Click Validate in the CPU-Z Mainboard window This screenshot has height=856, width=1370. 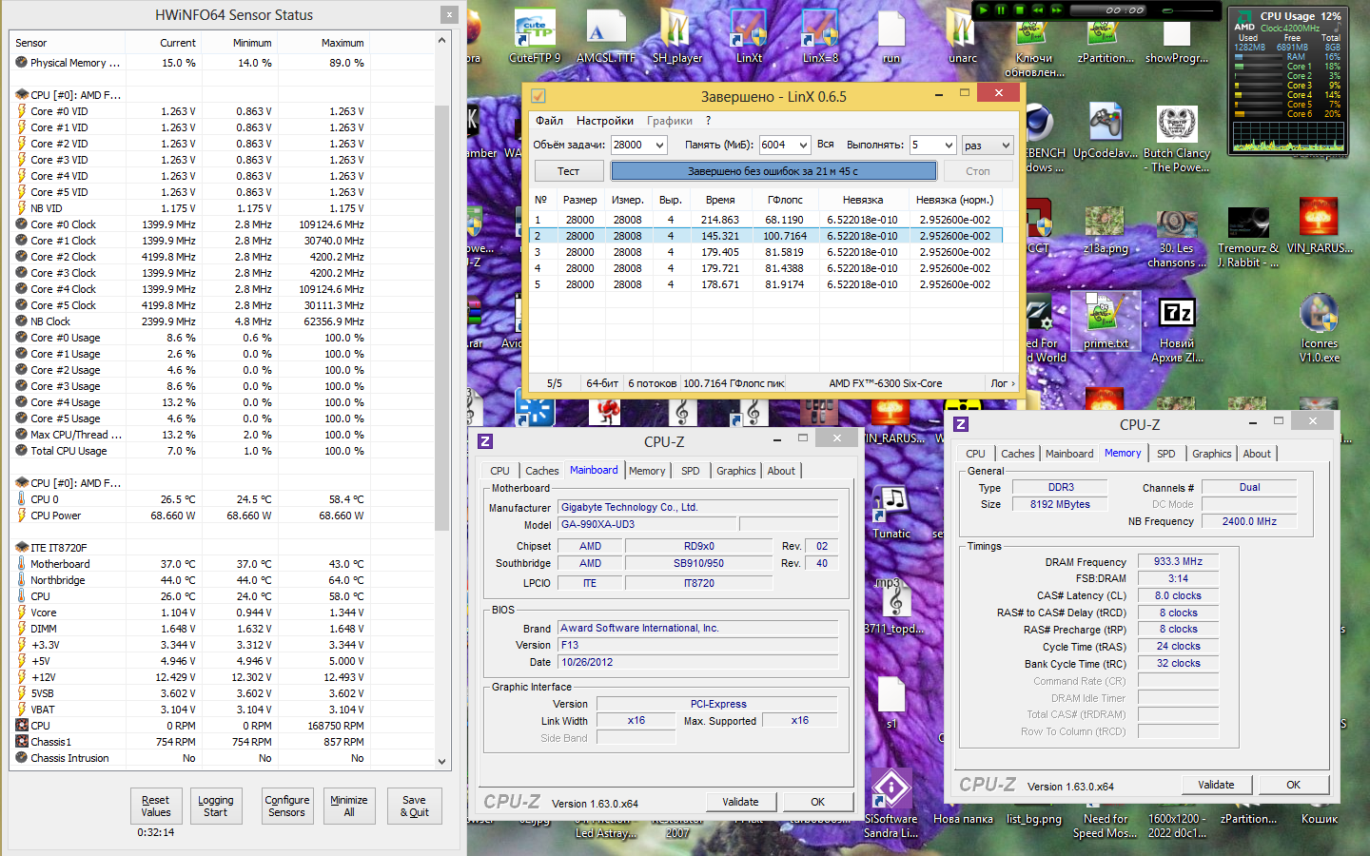click(x=740, y=802)
